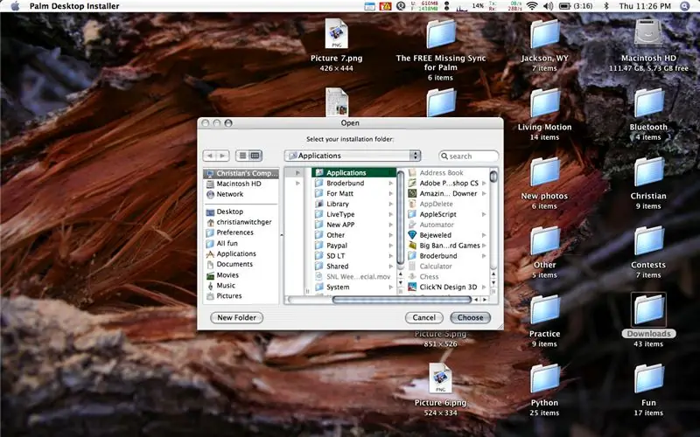This screenshot has height=437, width=700.
Task: Switch to column view
Action: point(255,156)
